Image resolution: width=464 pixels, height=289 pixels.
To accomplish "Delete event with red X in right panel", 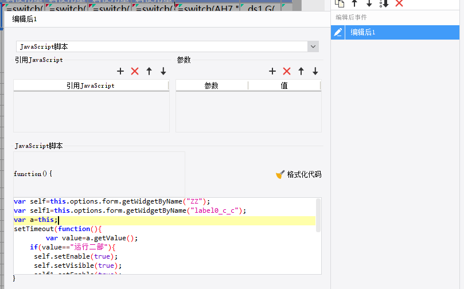I will tap(399, 3).
